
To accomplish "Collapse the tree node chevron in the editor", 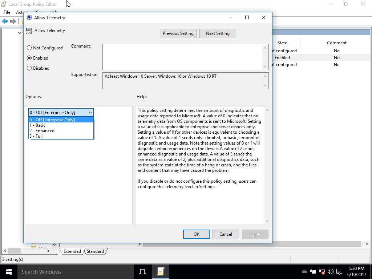I will (20, 33).
